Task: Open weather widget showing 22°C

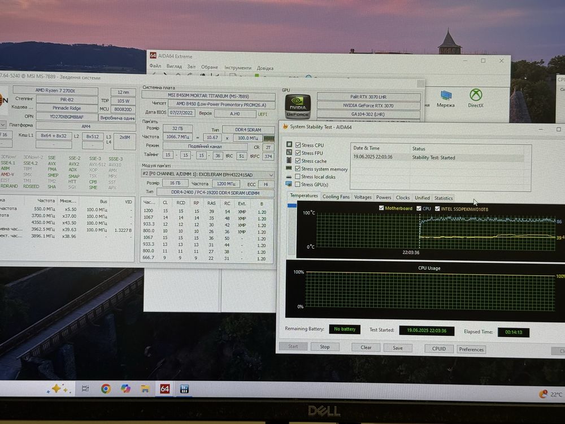Action: click(551, 394)
